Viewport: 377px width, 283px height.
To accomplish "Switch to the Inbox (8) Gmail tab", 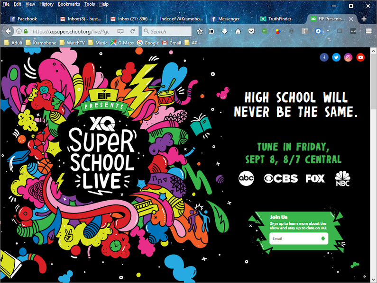I will 81,19.
